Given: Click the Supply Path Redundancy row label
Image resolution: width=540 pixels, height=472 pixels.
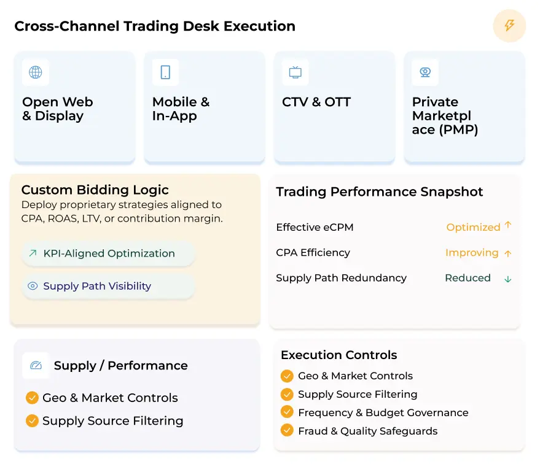Looking at the screenshot, I should (x=341, y=278).
